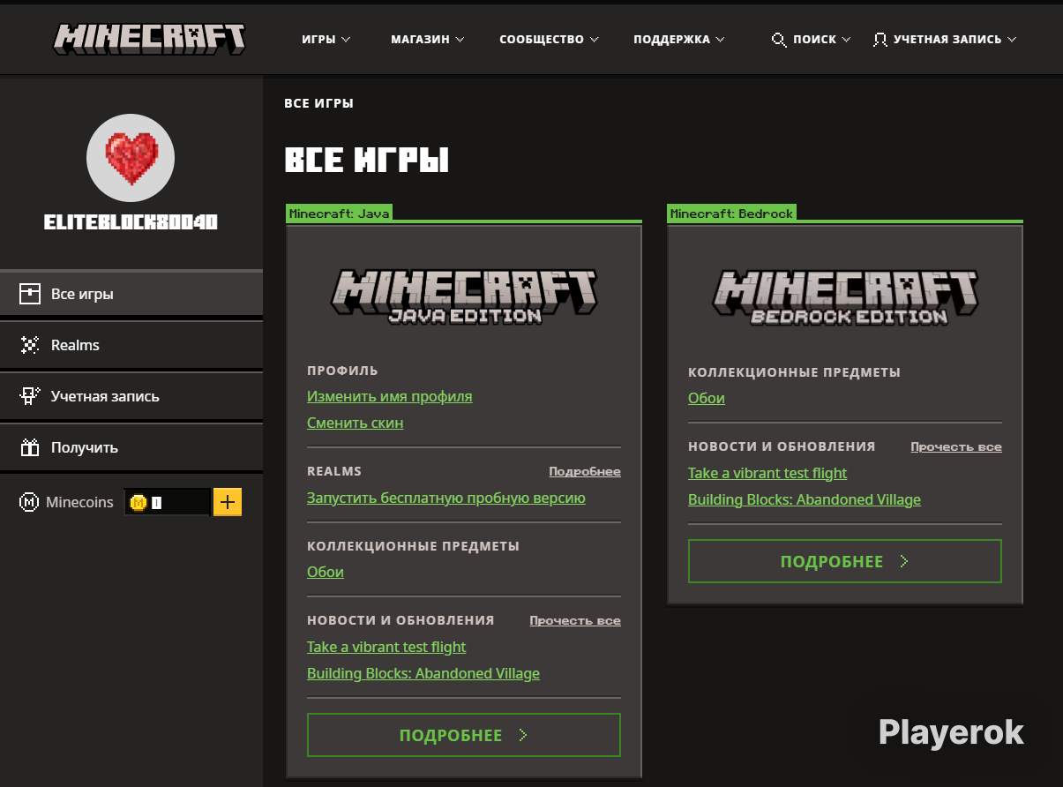Click the Minecraft: Java tab label
Image resolution: width=1063 pixels, height=787 pixels.
click(x=340, y=214)
